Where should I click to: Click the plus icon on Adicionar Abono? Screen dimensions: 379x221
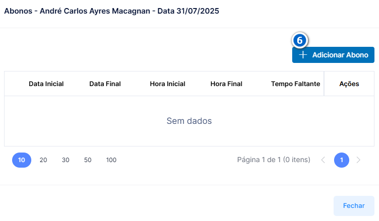coord(303,55)
